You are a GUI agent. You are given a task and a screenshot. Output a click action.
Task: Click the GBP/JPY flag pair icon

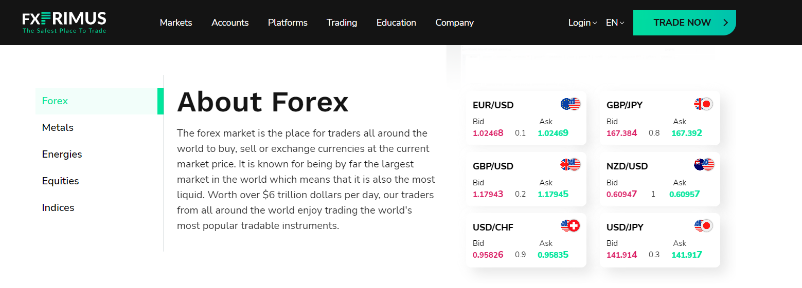tap(703, 104)
